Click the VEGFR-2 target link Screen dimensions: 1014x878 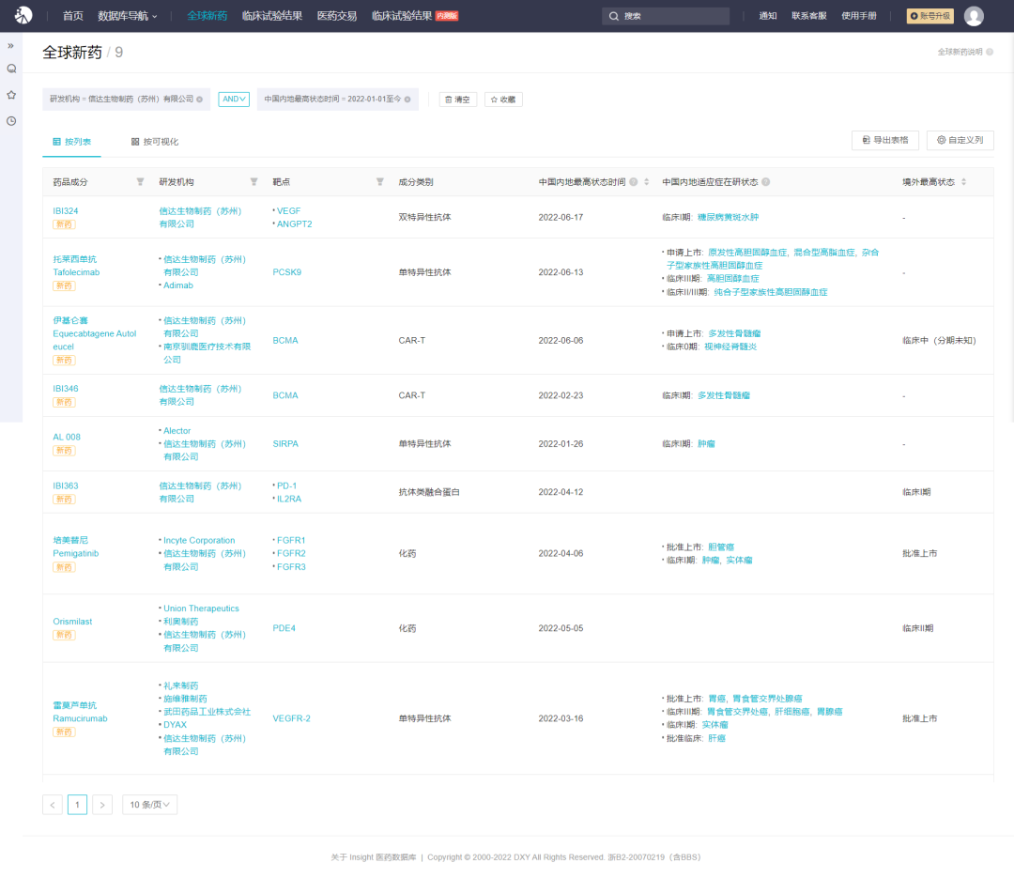[292, 719]
